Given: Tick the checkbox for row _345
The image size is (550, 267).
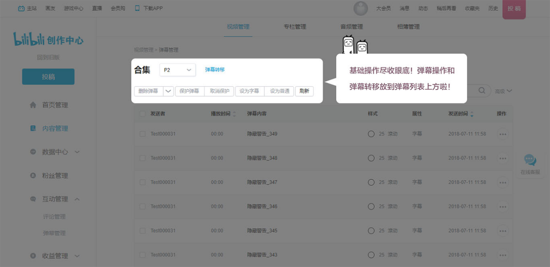Looking at the screenshot, I should [x=142, y=231].
